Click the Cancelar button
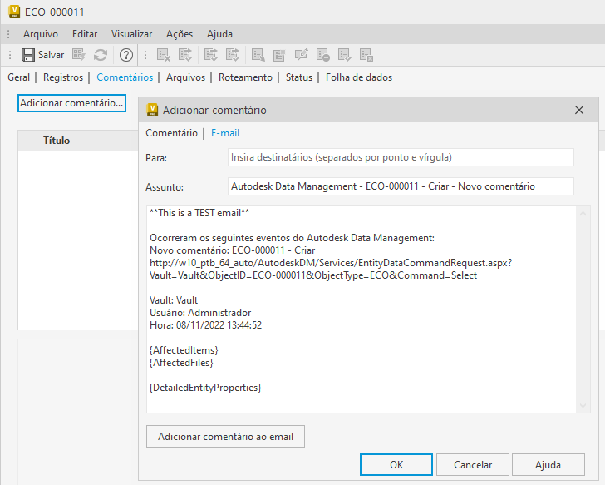This screenshot has width=605, height=485. tap(473, 464)
